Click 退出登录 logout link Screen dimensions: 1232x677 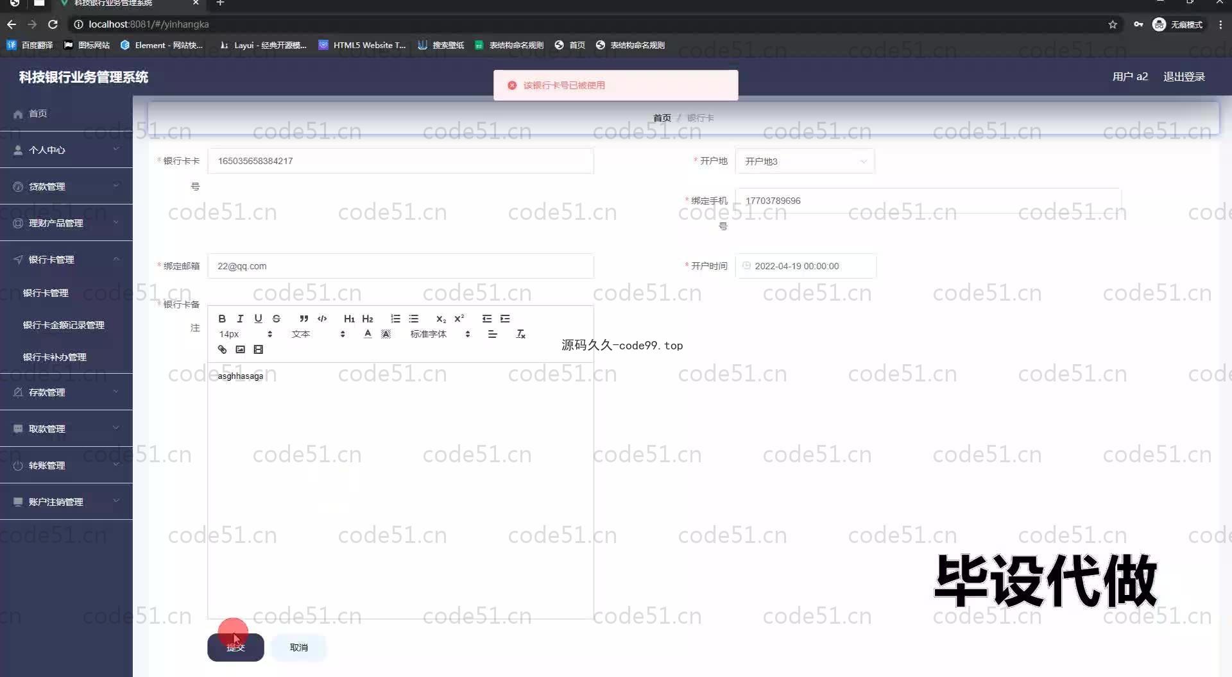(1184, 77)
